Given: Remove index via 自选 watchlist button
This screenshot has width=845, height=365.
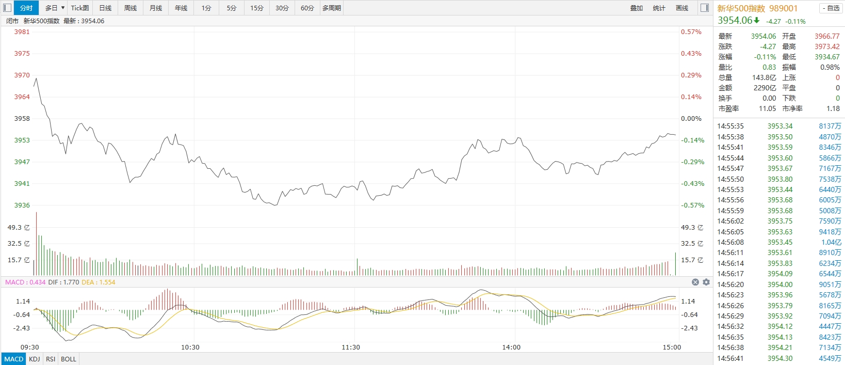Looking at the screenshot, I should click(830, 8).
